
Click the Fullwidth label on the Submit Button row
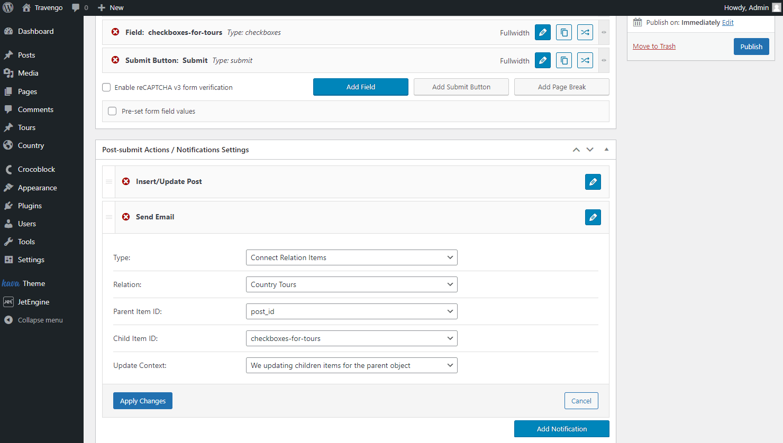(515, 61)
